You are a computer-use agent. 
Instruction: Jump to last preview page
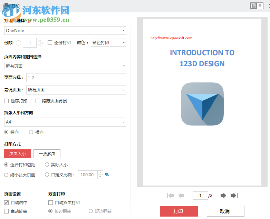[x=234, y=196]
